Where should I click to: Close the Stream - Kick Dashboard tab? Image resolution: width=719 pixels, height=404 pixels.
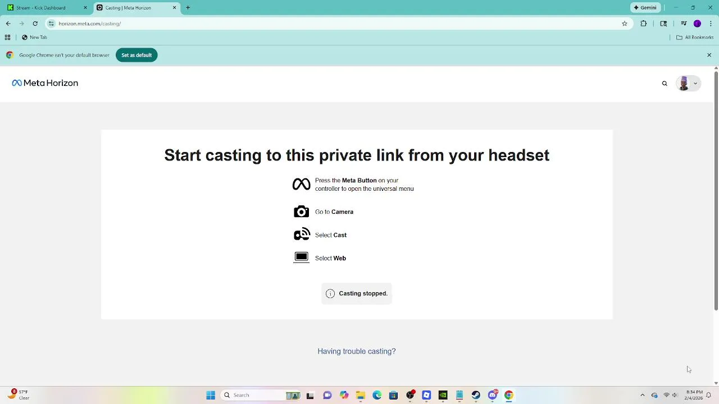pyautogui.click(x=85, y=8)
